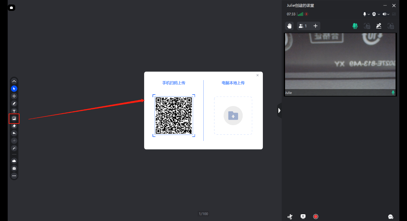Image resolution: width=407 pixels, height=221 pixels.
Task: Click the Julie创建的课堂 title
Action: [301, 5]
